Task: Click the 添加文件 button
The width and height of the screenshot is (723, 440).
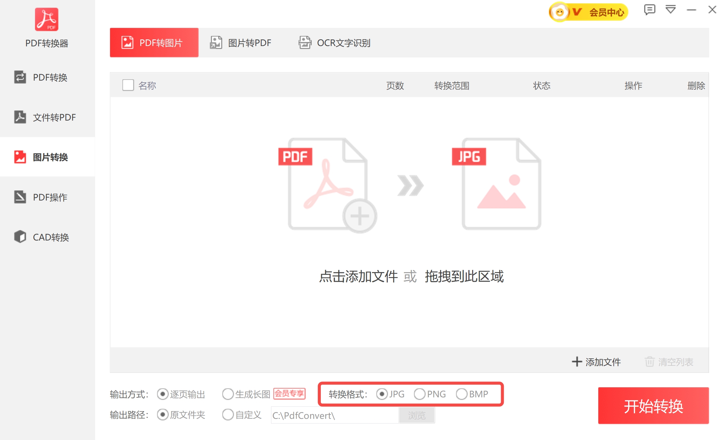Action: coord(597,362)
